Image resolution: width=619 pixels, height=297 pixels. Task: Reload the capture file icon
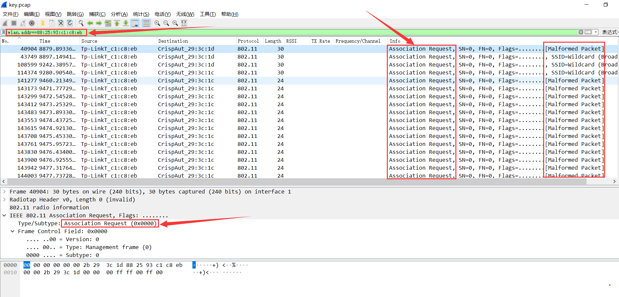[x=70, y=23]
